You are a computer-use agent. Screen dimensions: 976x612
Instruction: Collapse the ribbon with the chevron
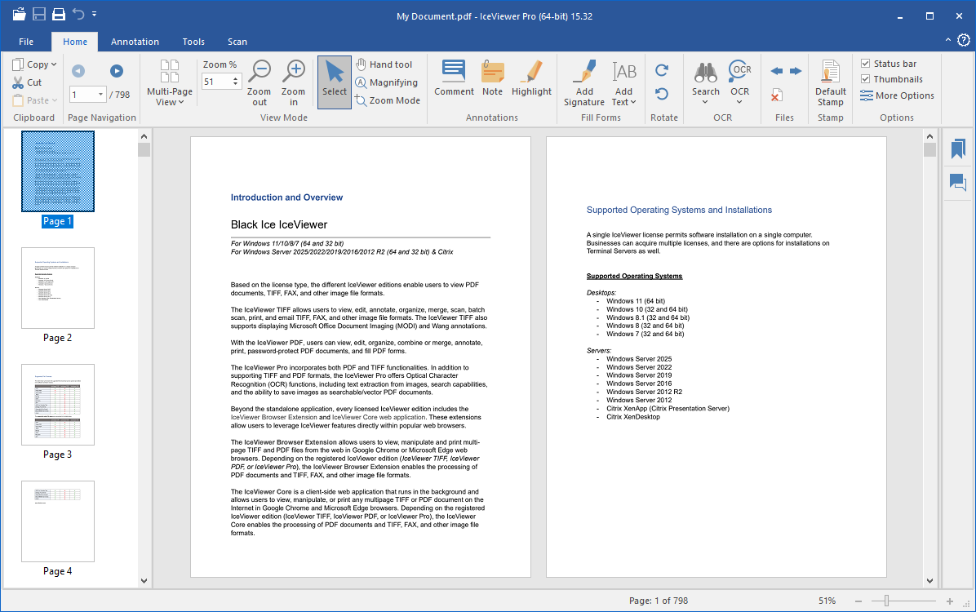tap(948, 40)
